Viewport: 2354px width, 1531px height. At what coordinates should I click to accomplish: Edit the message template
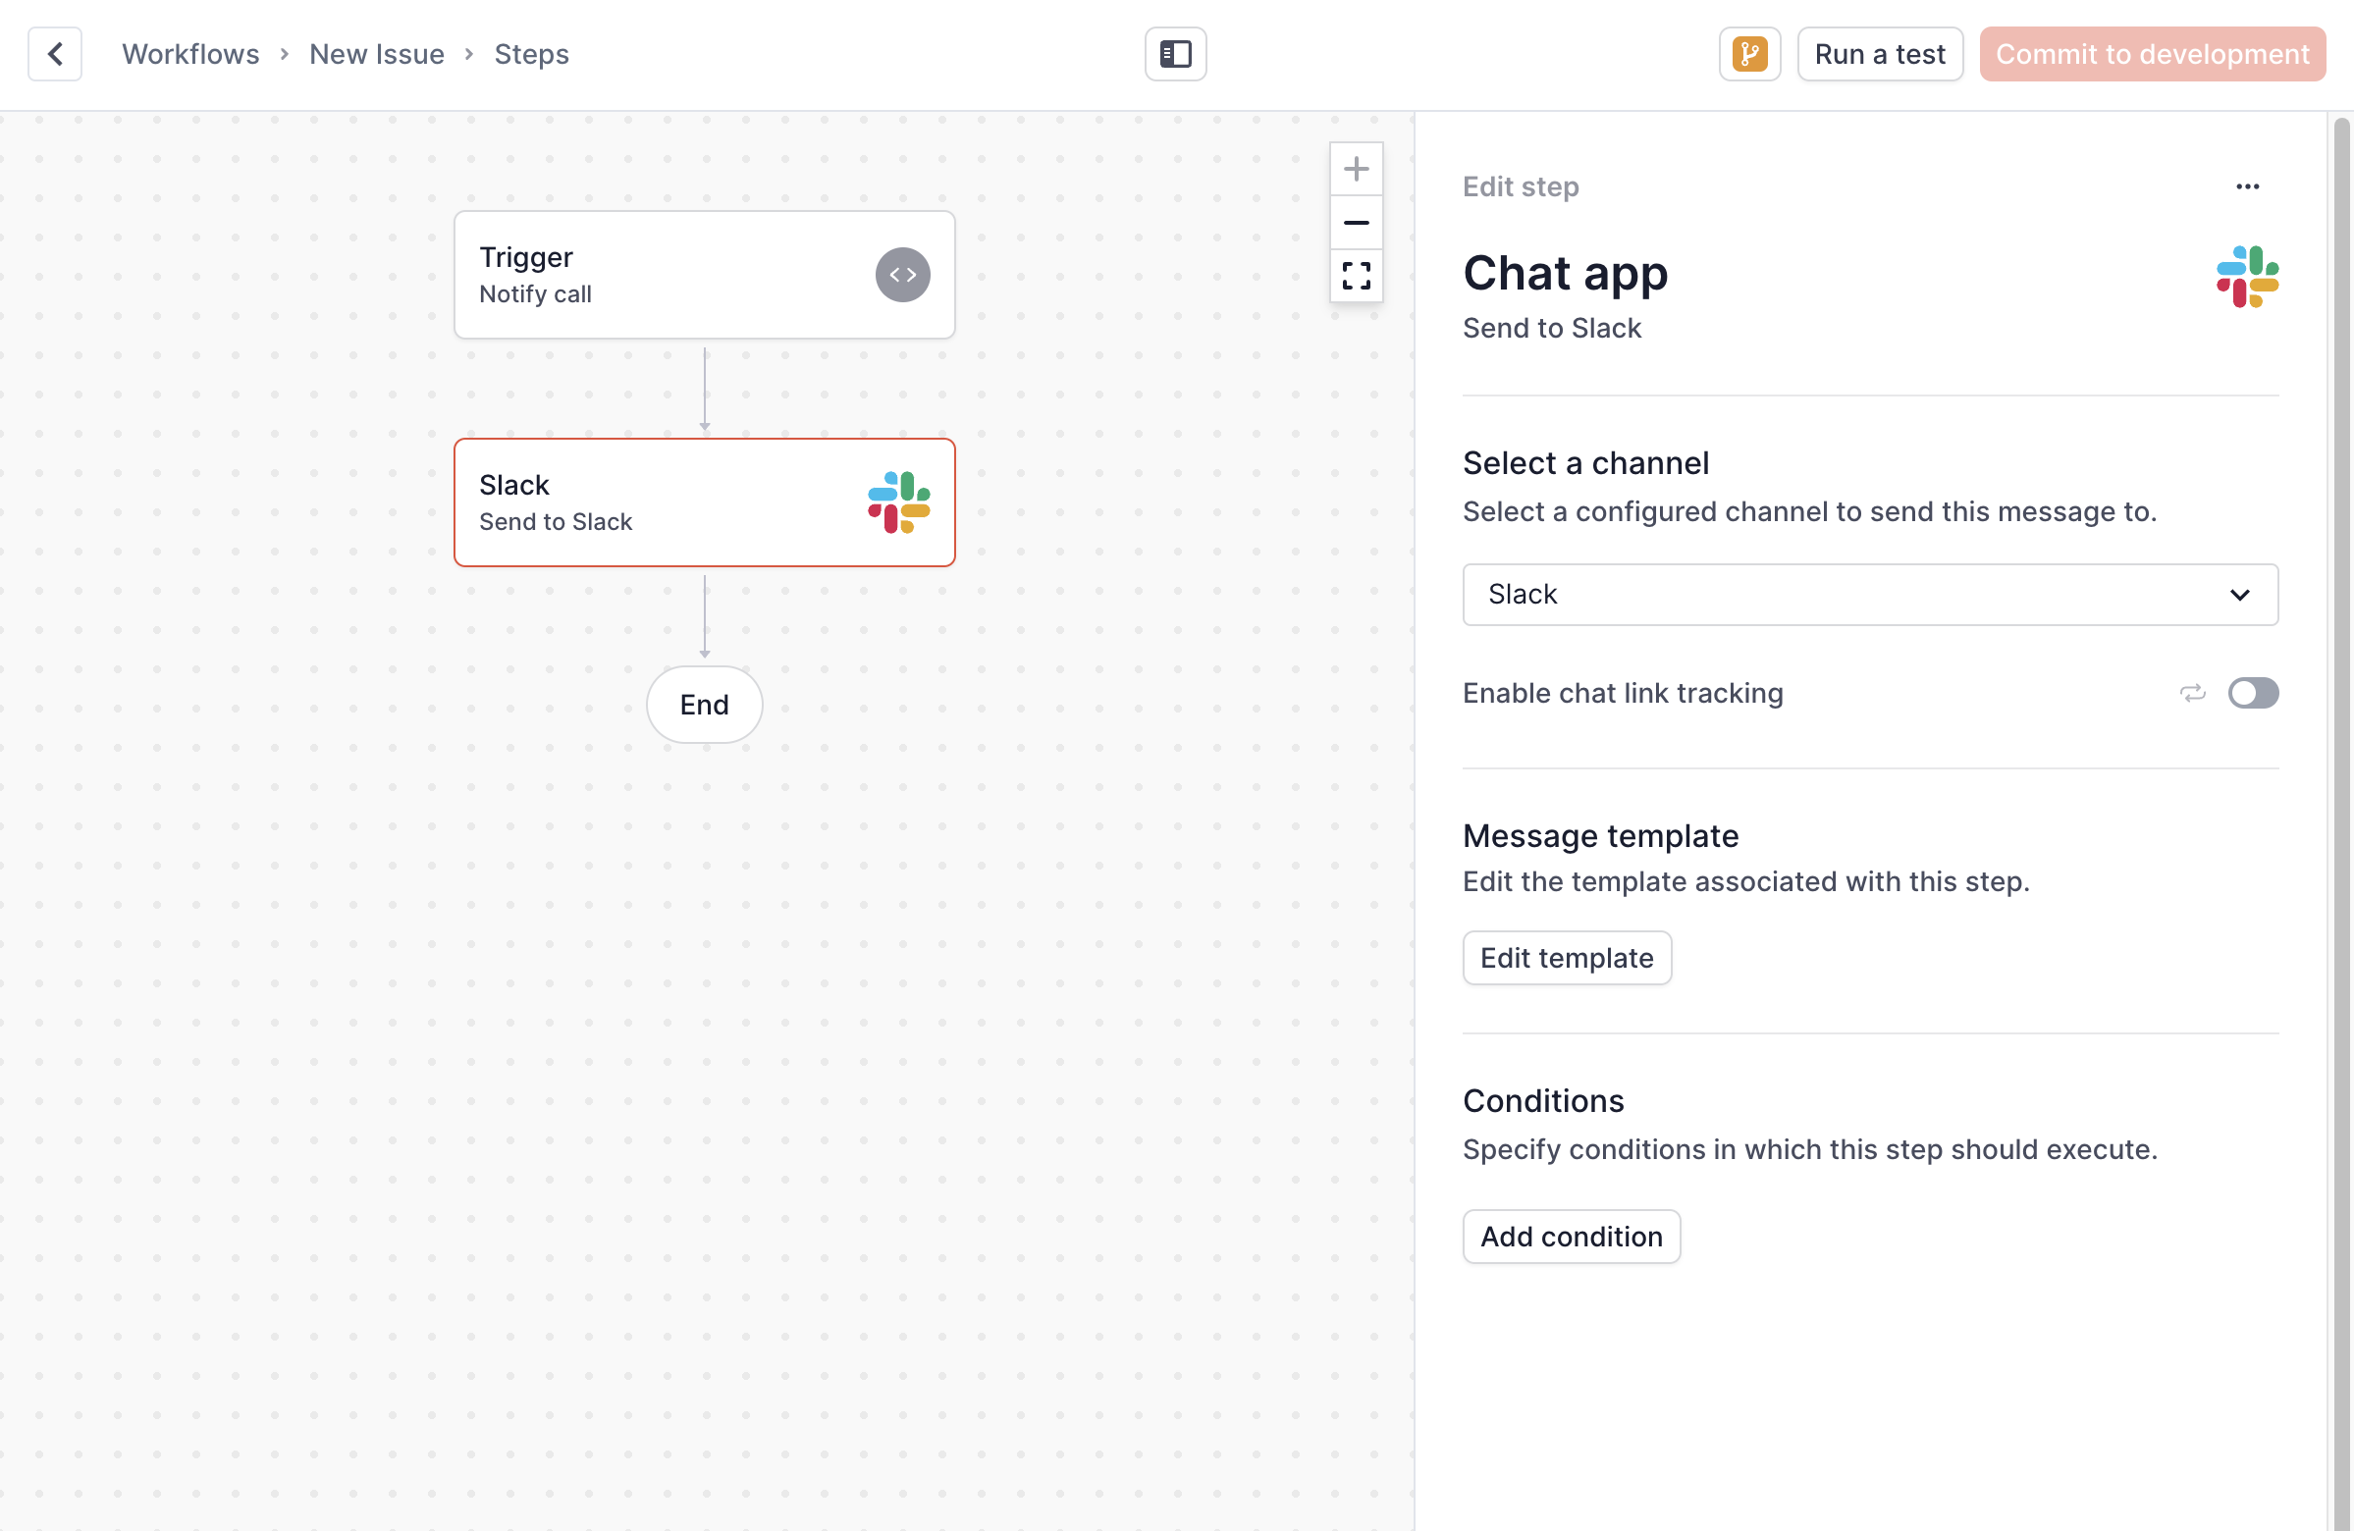tap(1567, 958)
